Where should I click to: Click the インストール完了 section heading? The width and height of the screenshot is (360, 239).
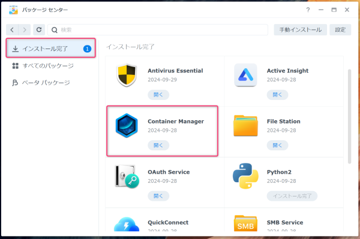130,47
